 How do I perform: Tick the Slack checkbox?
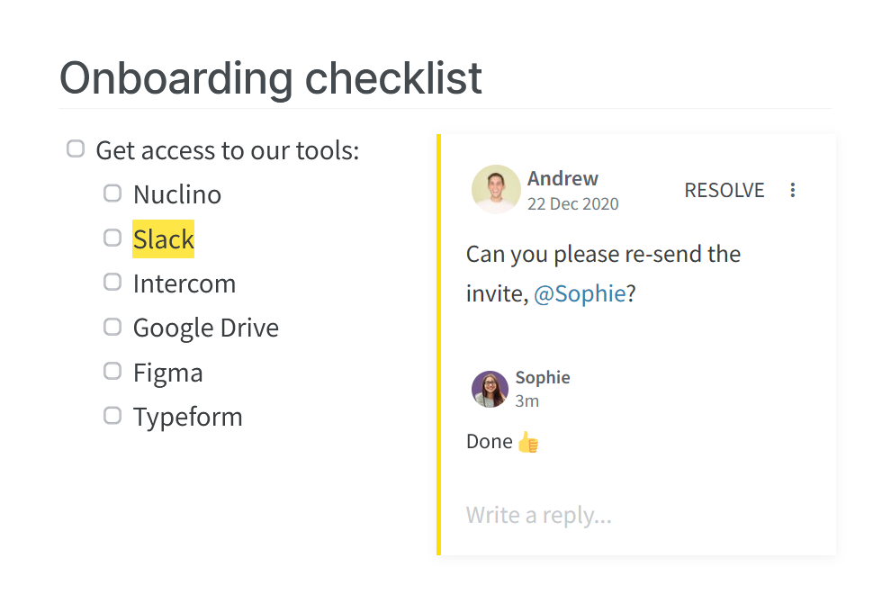[x=112, y=238]
